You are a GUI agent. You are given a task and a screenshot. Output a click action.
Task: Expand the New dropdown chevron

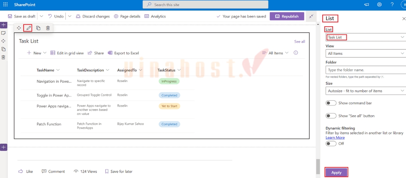click(45, 53)
